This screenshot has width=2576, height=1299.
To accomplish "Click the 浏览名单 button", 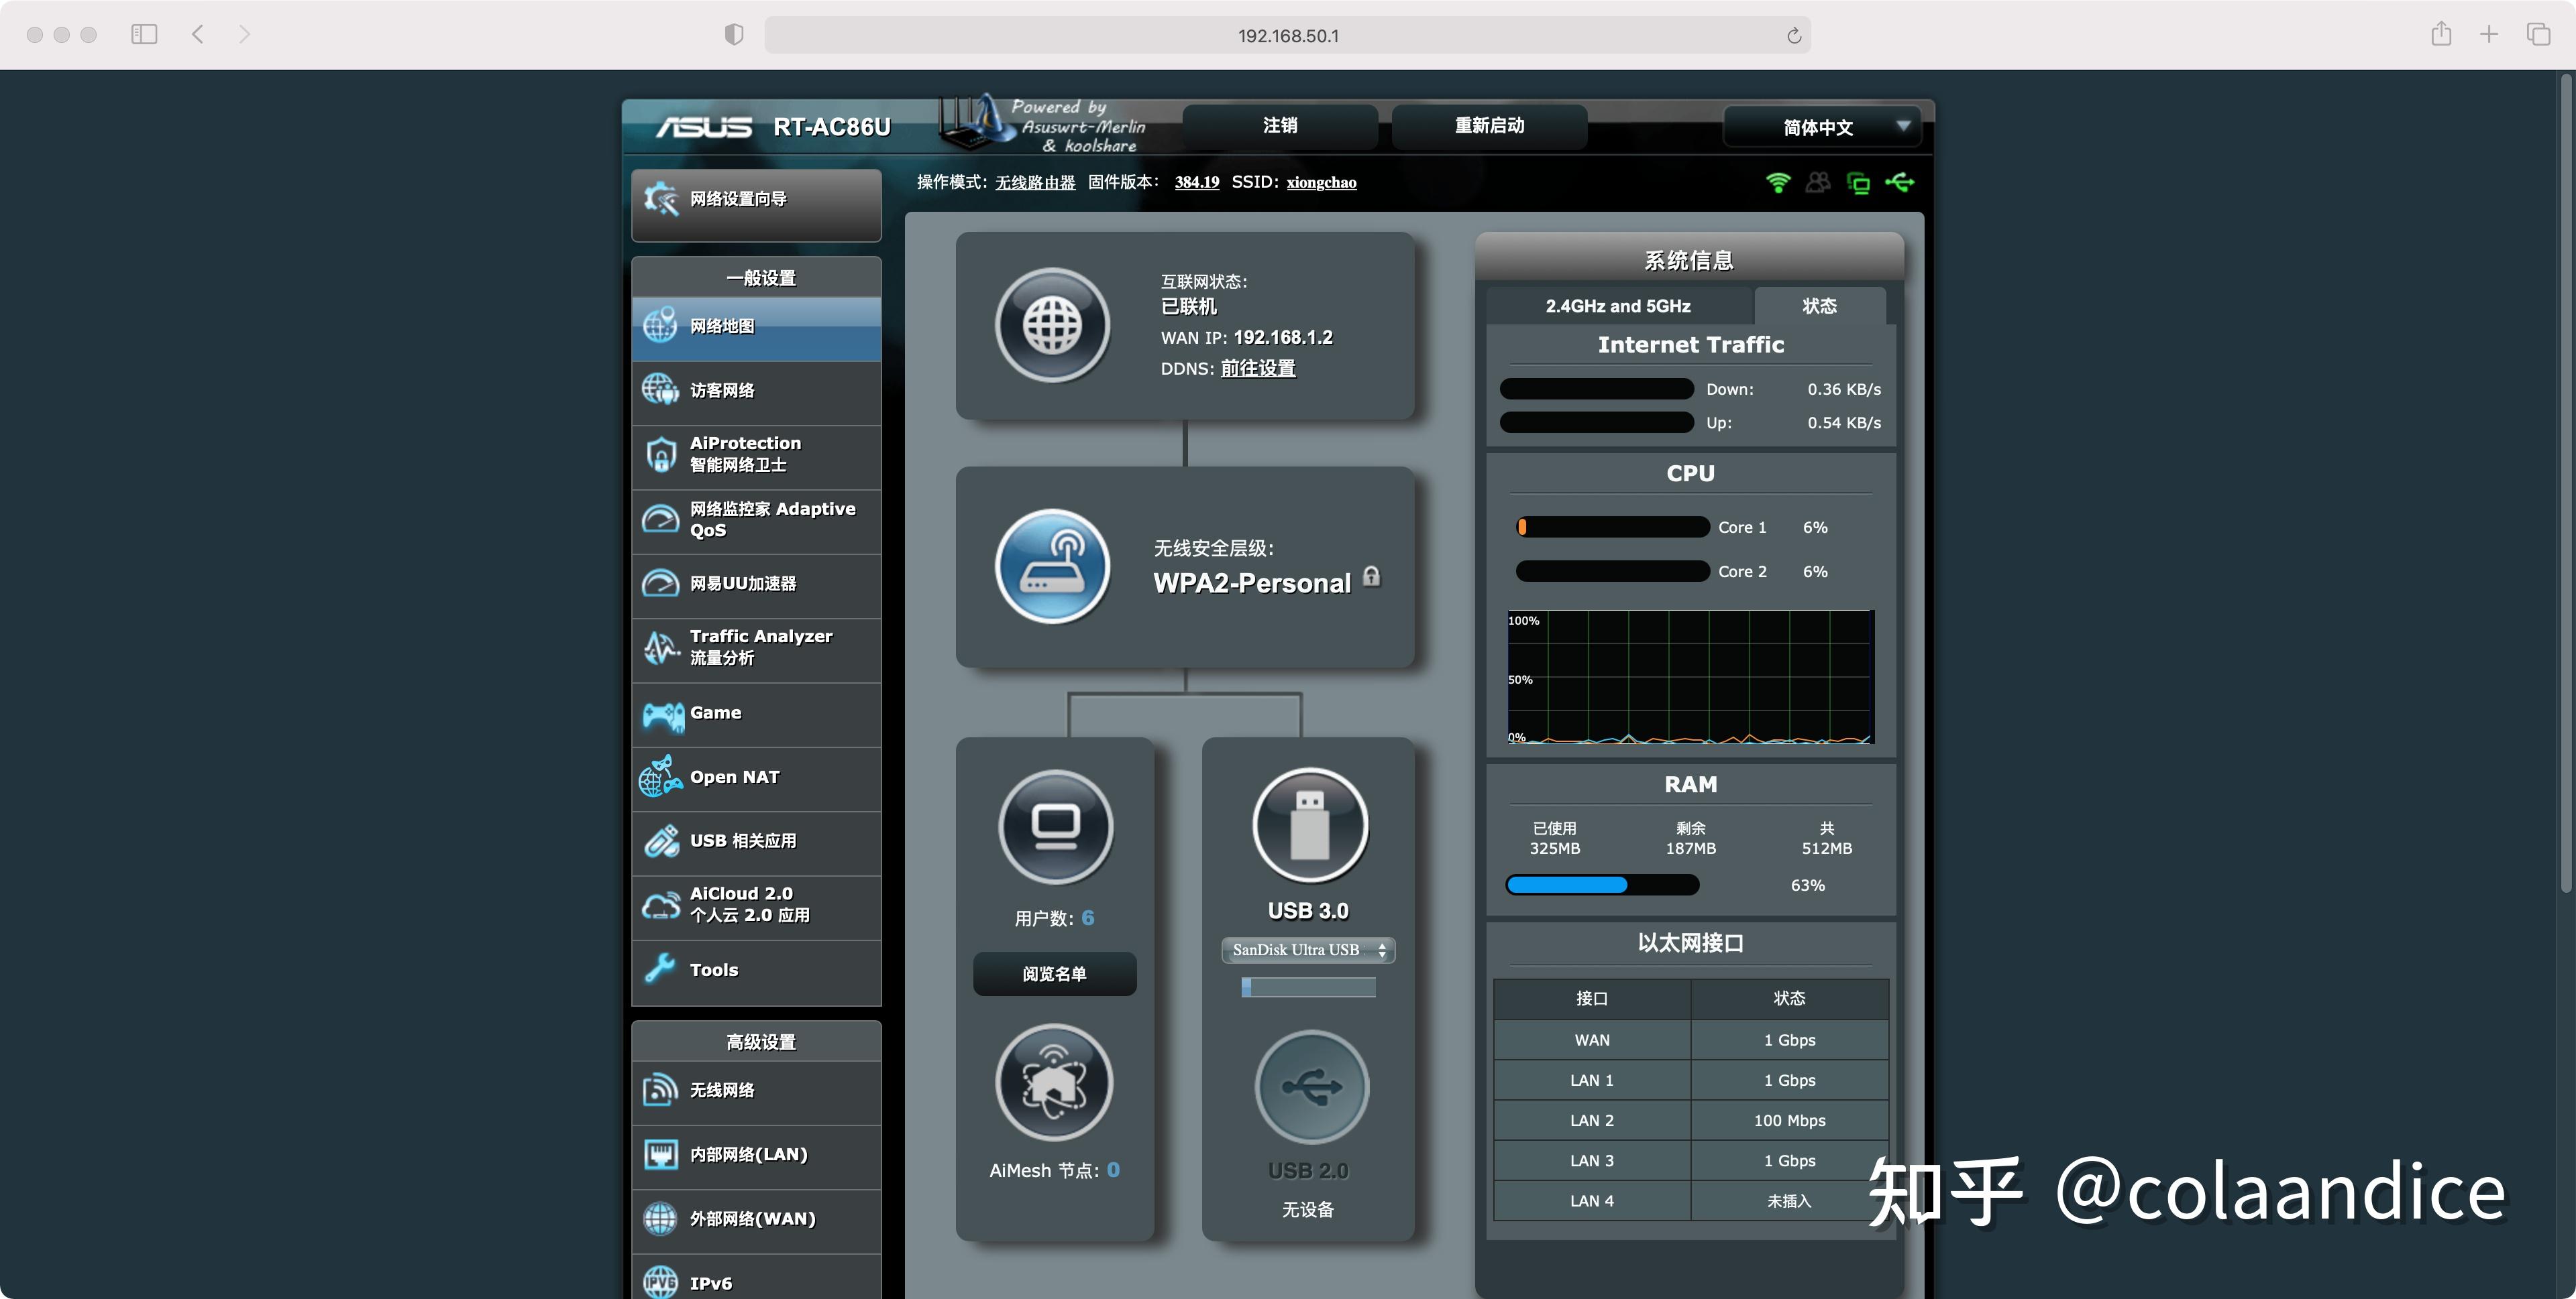I will (x=1054, y=973).
